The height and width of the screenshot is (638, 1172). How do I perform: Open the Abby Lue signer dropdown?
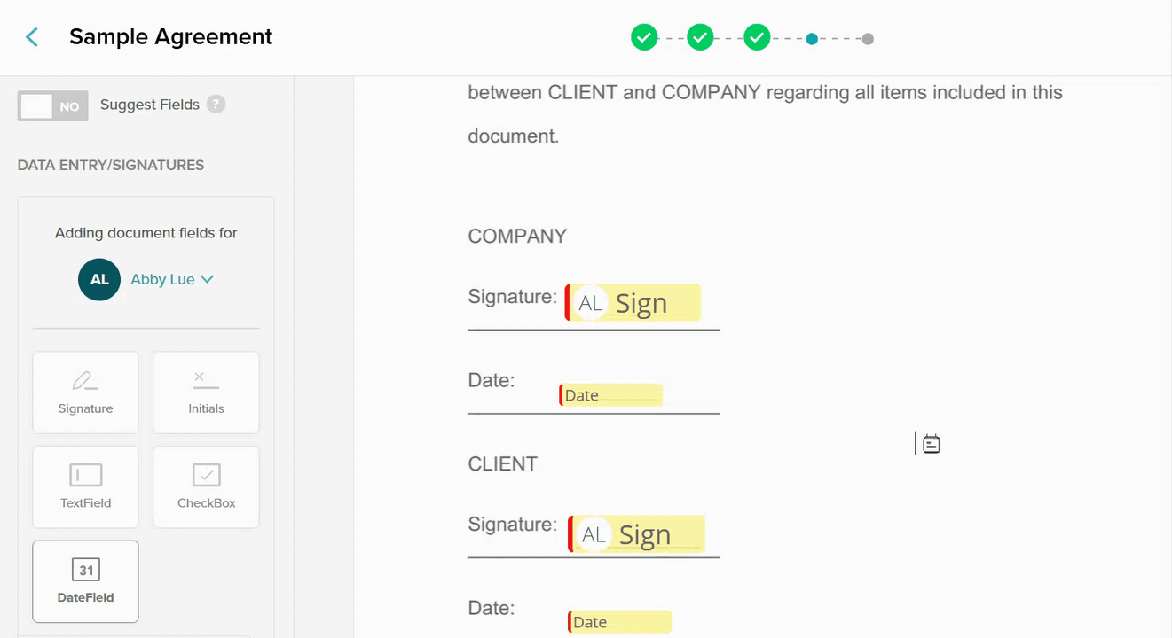click(162, 279)
